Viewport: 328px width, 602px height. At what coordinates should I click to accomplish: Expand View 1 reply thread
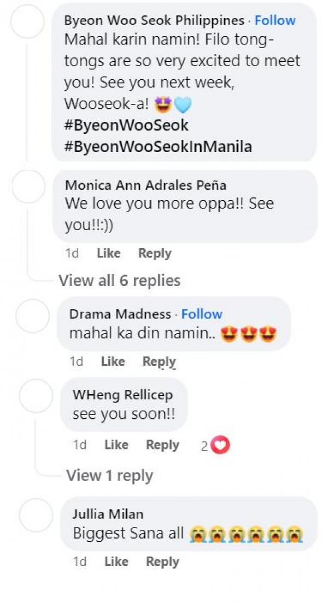click(109, 475)
